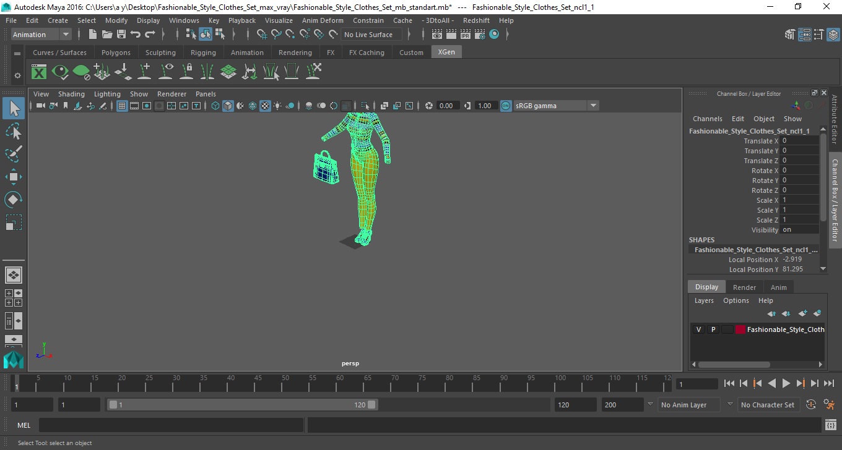Click the No Live Surface field
The width and height of the screenshot is (842, 450).
point(371,35)
